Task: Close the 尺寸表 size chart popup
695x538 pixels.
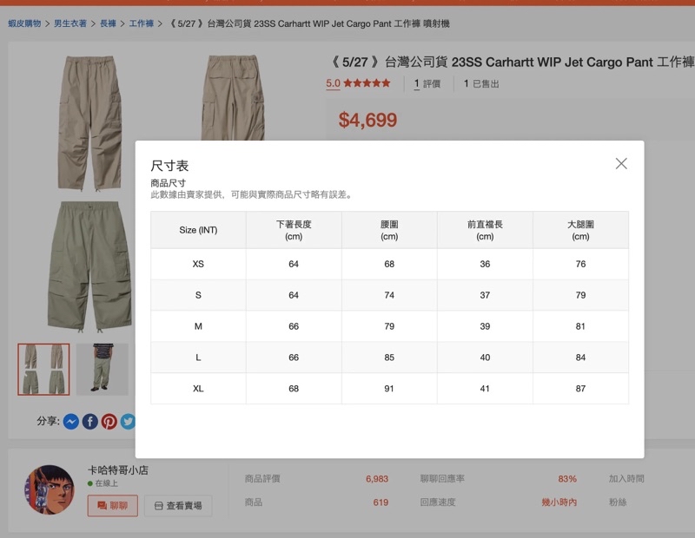Action: click(x=621, y=164)
